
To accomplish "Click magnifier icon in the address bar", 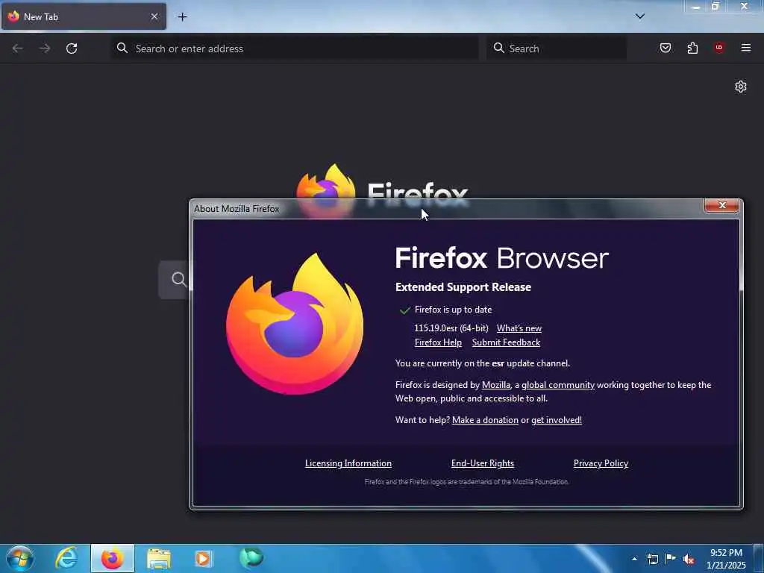I will pyautogui.click(x=122, y=48).
